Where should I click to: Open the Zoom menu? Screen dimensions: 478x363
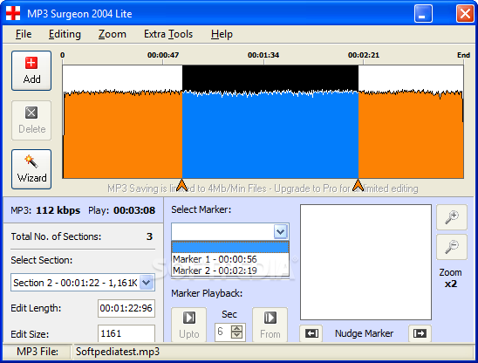pyautogui.click(x=113, y=34)
